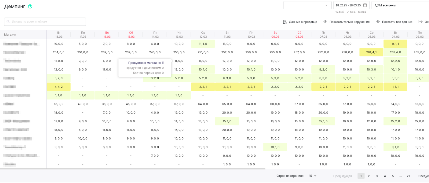Click the Предыдущая pagination link
429x183 pixels.
pyautogui.click(x=342, y=176)
